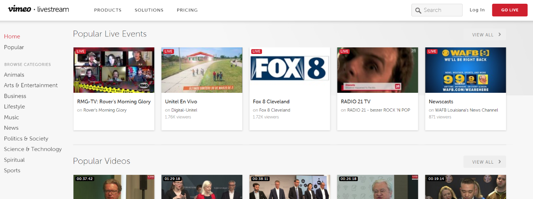Click the 871 viewers text

[440, 117]
